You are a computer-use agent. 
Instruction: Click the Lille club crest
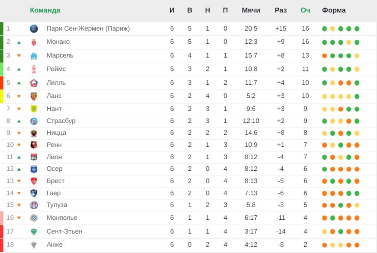tap(34, 83)
